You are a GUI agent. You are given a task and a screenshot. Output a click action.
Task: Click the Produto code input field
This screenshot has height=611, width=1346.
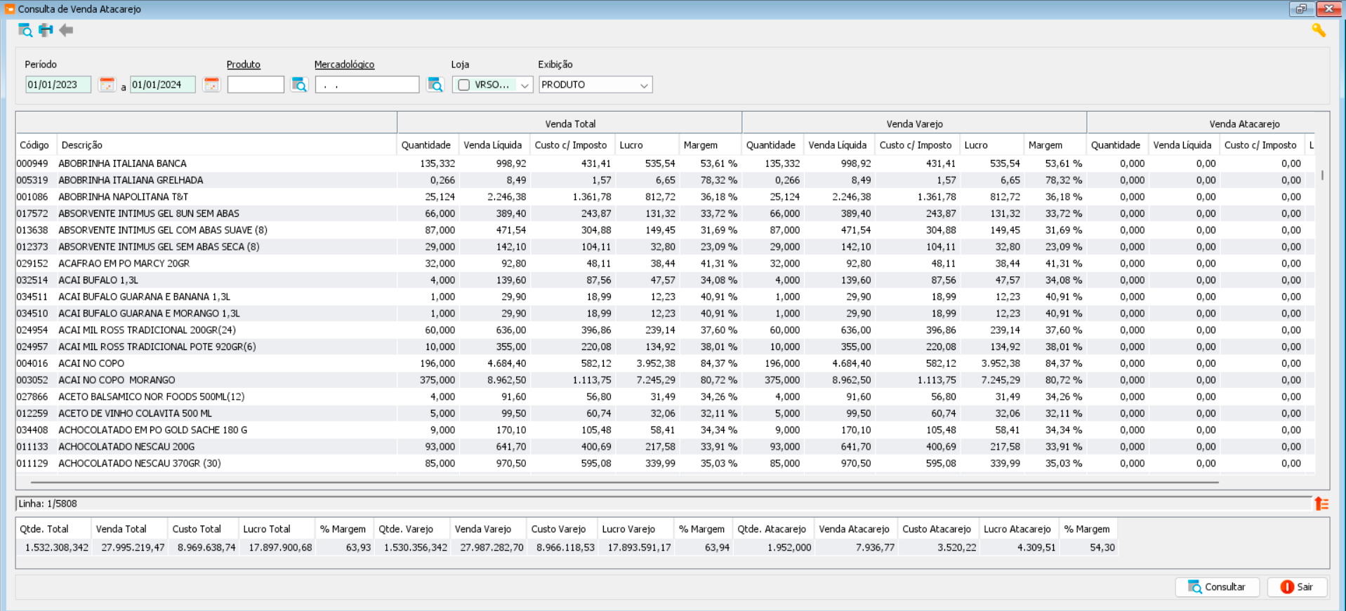click(x=256, y=85)
